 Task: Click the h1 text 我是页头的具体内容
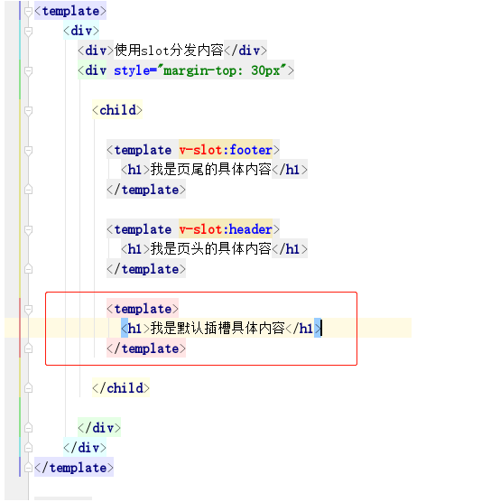click(210, 249)
